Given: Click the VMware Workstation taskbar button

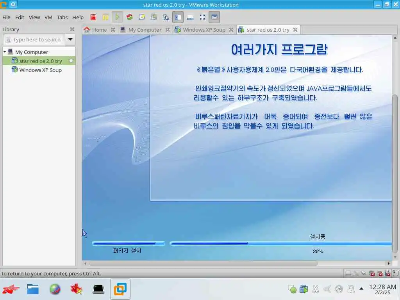Looking at the screenshot, I should point(120,289).
